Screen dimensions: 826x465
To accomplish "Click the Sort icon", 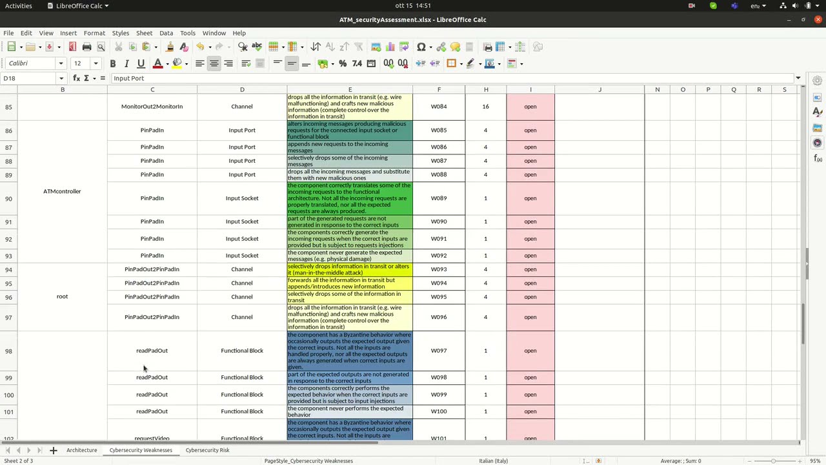I will pos(316,46).
